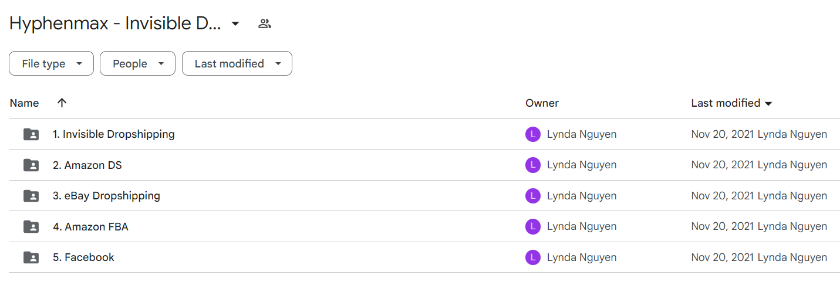Screen dimensions: 840x302
Task: Click shared folder icon for Amazon FBA
Action: pos(31,226)
